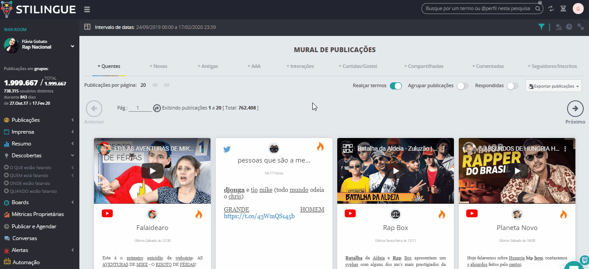This screenshot has height=269, width=589.
Task: Open the Exportar publicações dropdown
Action: point(553,86)
